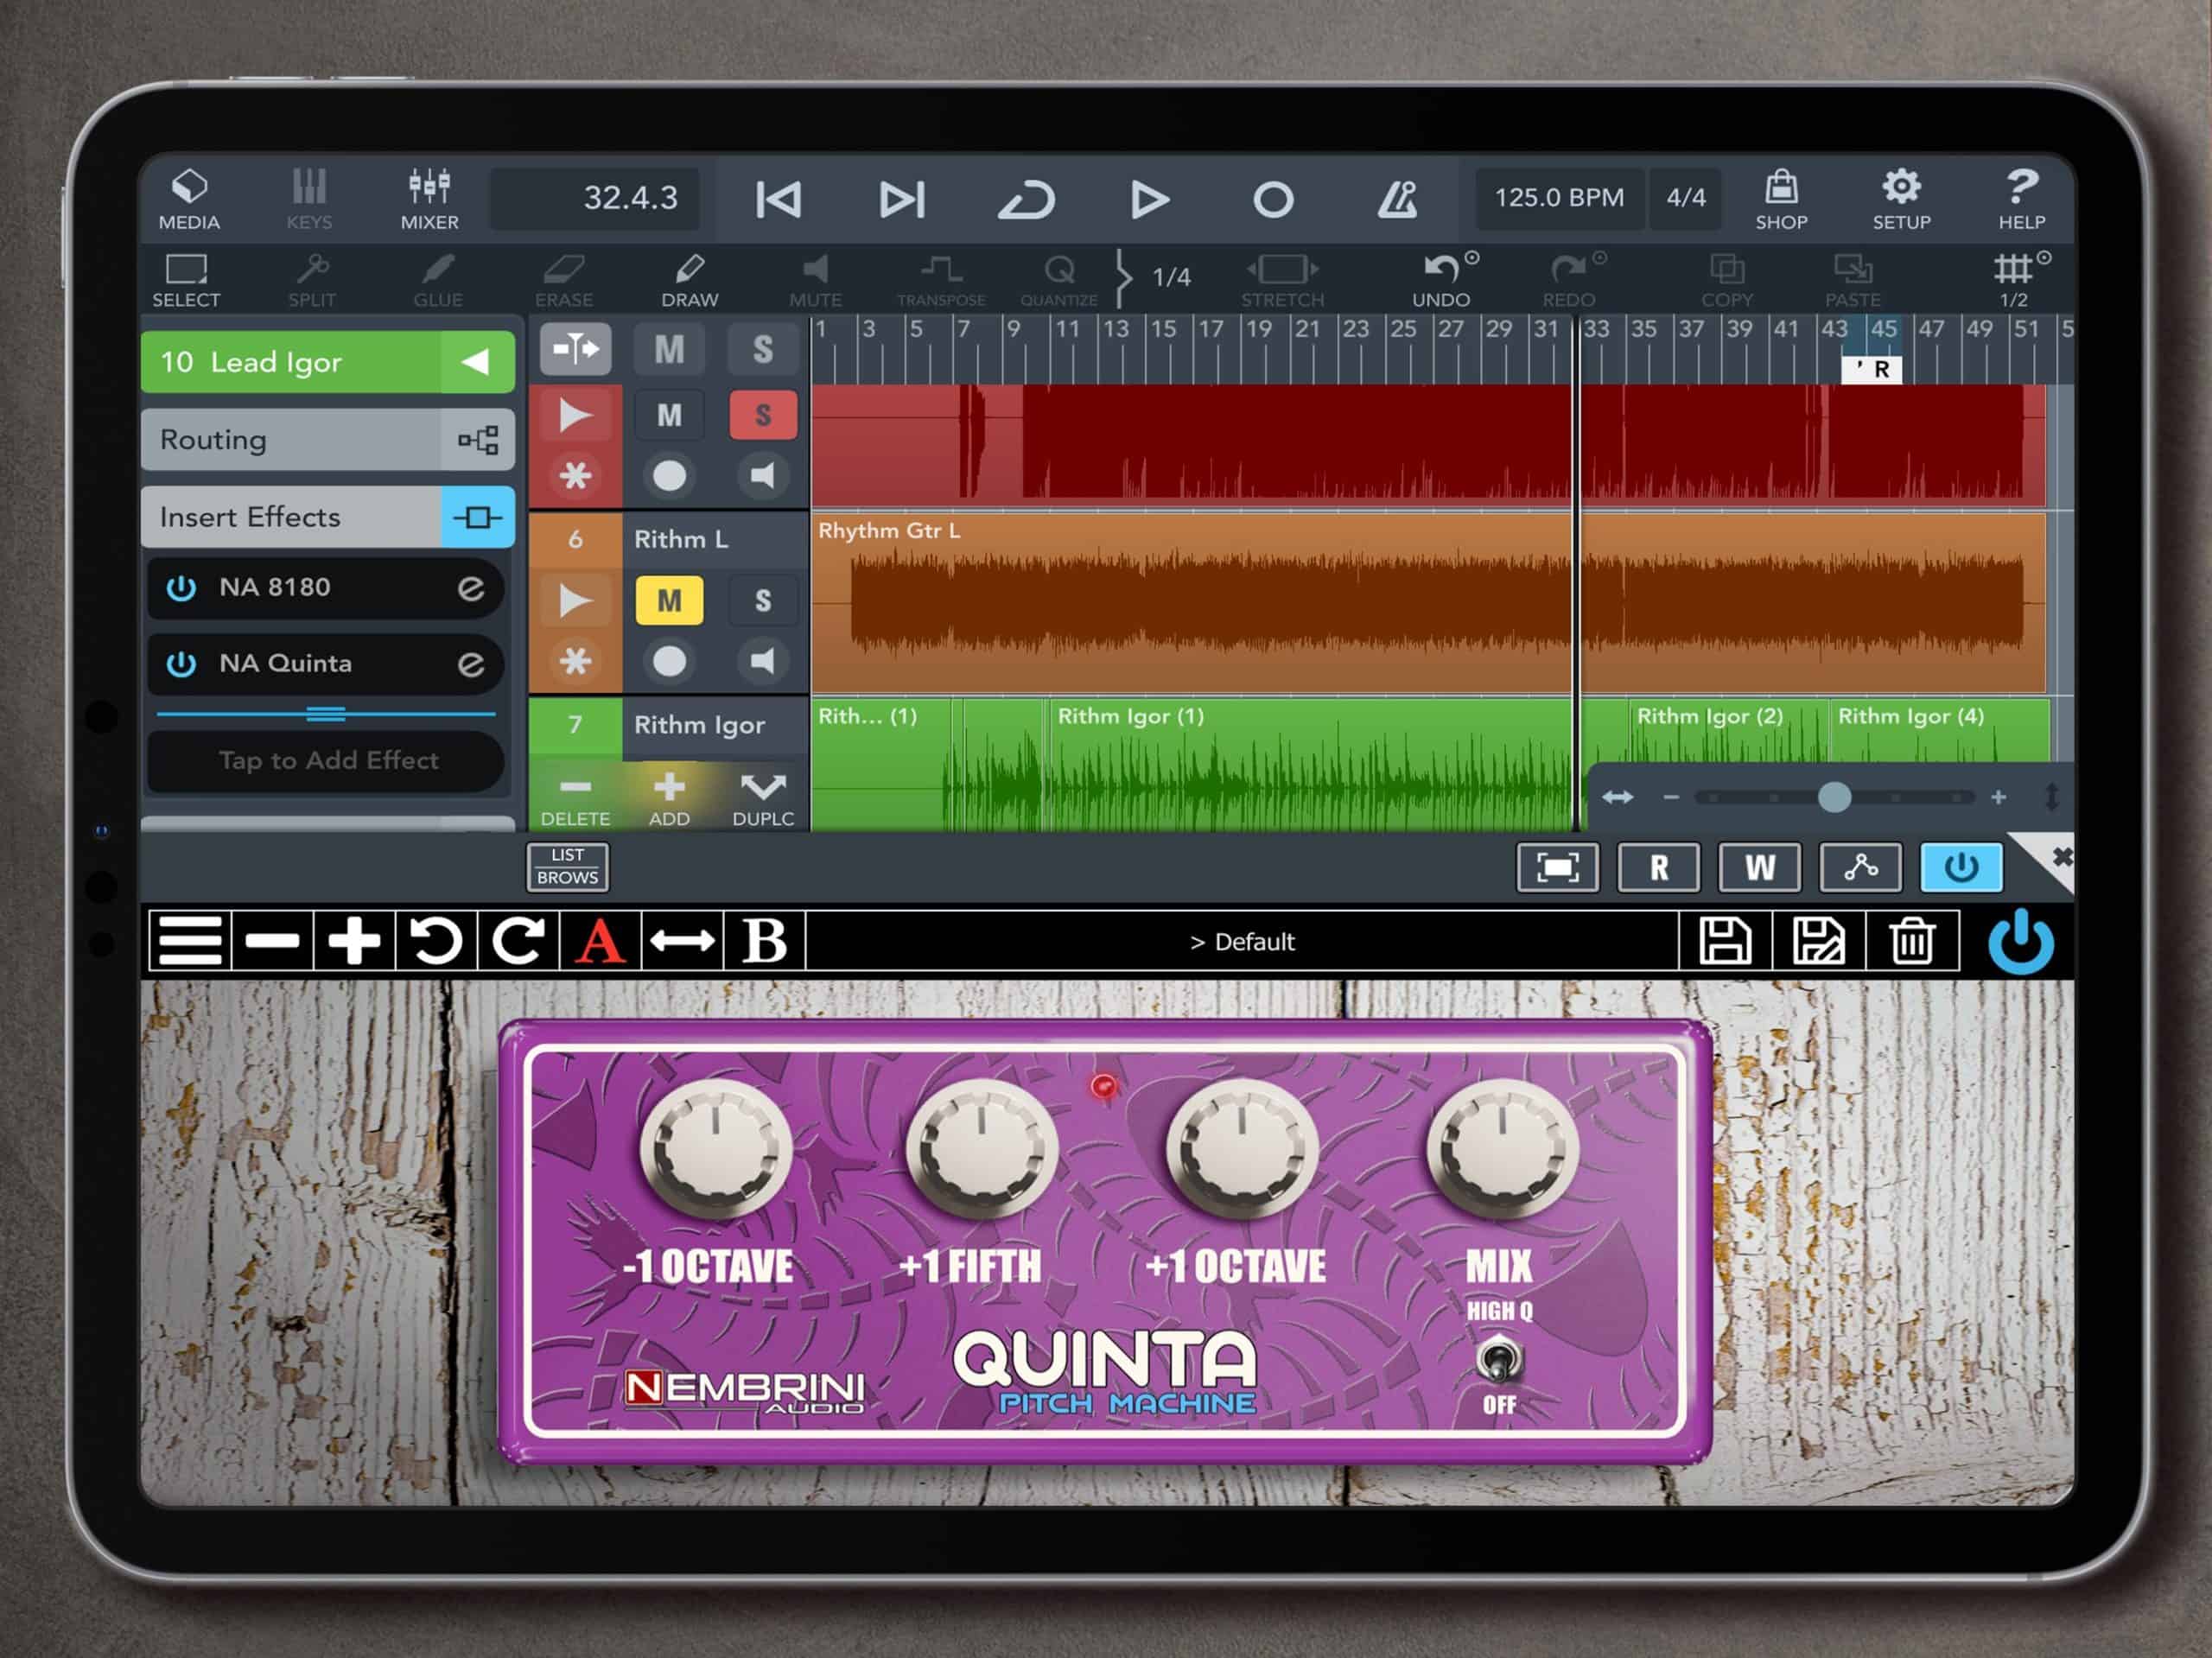Disable solo on the red track
The image size is (2212, 1658).
[763, 415]
